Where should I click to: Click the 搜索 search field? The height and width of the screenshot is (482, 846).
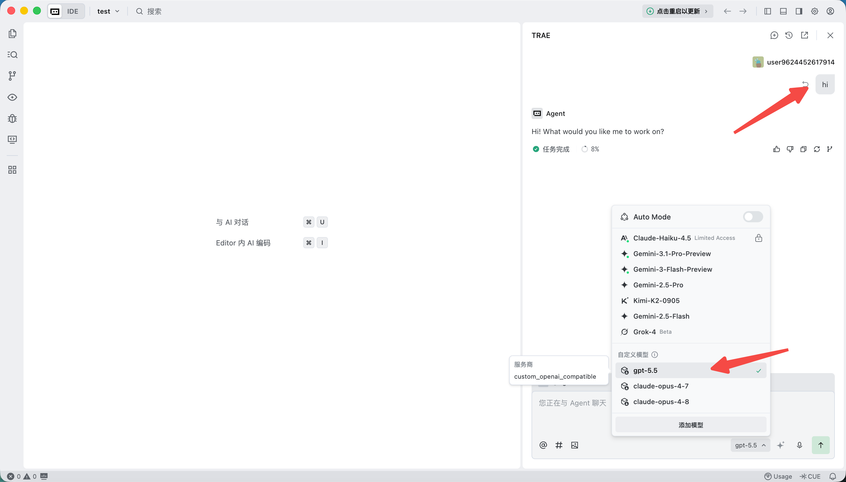click(149, 11)
